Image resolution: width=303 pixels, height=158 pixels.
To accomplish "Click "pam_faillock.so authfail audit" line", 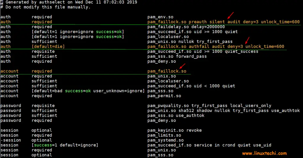I will point(216,47).
